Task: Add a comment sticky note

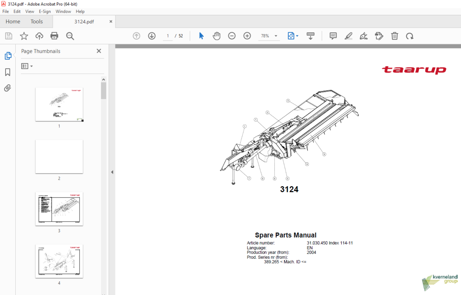Action: tap(333, 36)
